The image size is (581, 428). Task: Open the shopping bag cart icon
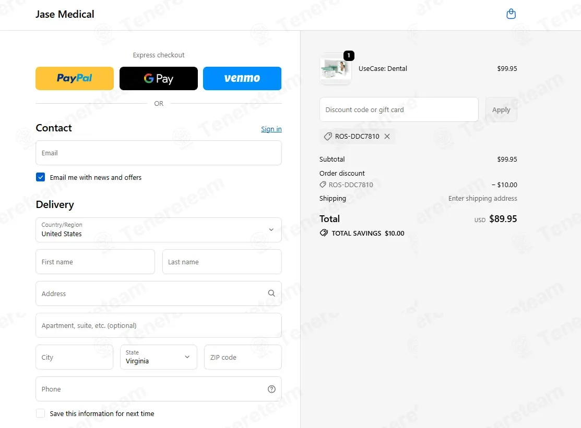click(x=511, y=14)
